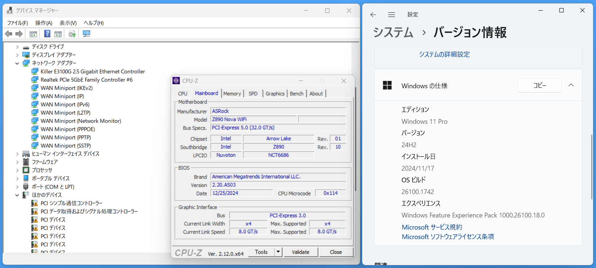Click the WAN Miniport (IKEv2) adapter icon
The width and height of the screenshot is (596, 268).
(35, 88)
